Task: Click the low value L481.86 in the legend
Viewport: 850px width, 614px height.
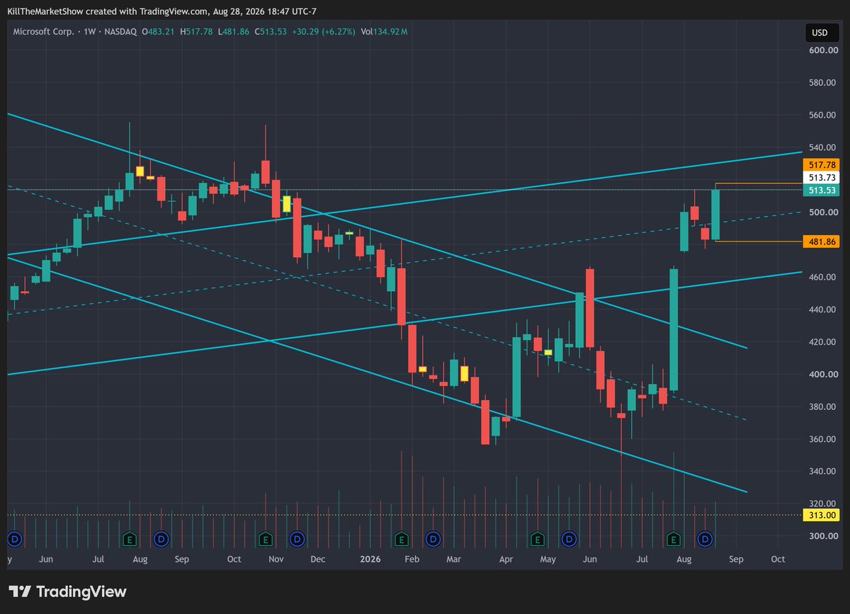Action: [233, 32]
